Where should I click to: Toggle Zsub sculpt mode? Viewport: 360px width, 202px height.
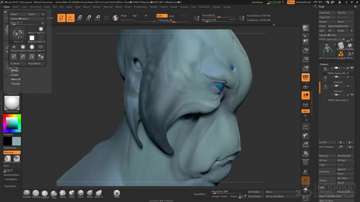tap(172, 16)
